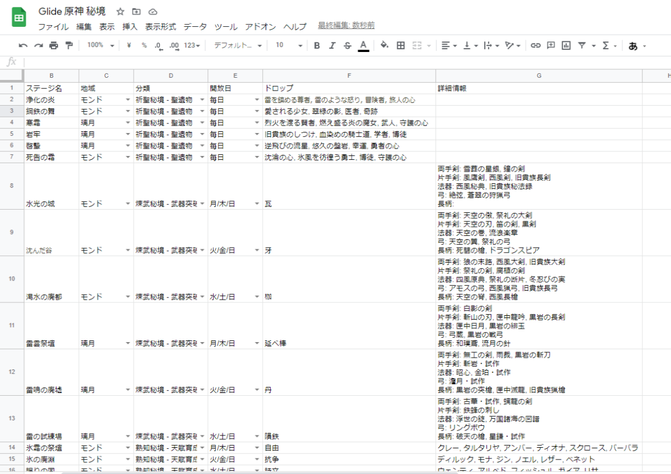Open the ツール menu

tap(226, 26)
